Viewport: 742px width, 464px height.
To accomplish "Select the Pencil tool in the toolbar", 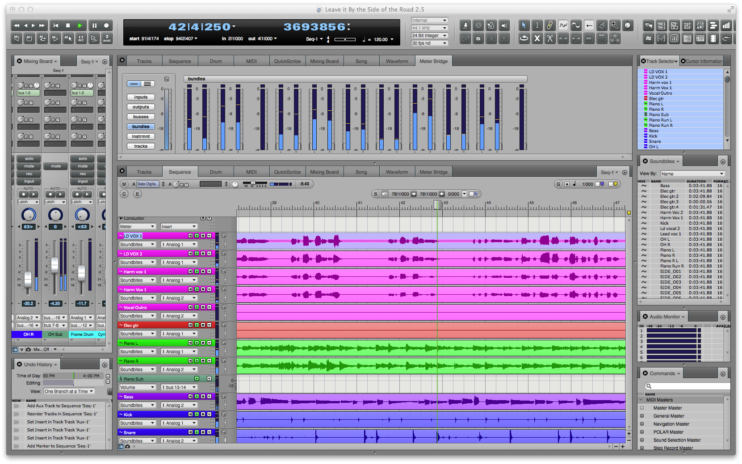I will pos(550,25).
